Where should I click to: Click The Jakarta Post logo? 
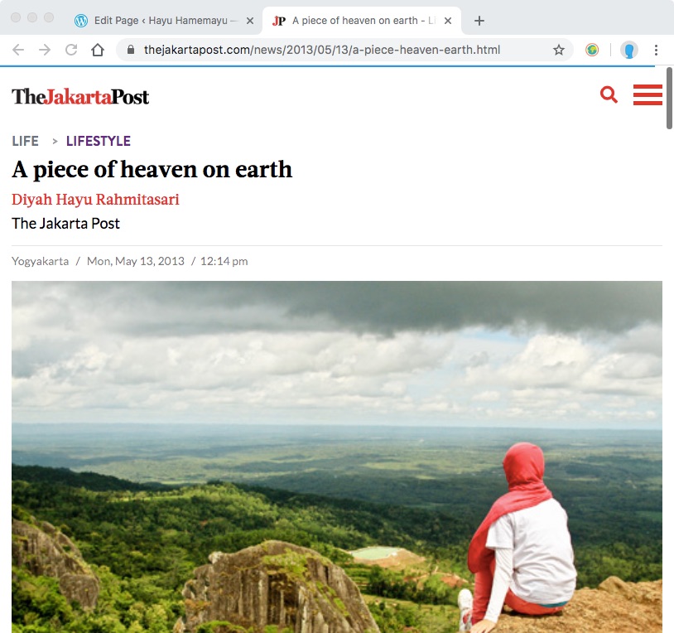[80, 97]
